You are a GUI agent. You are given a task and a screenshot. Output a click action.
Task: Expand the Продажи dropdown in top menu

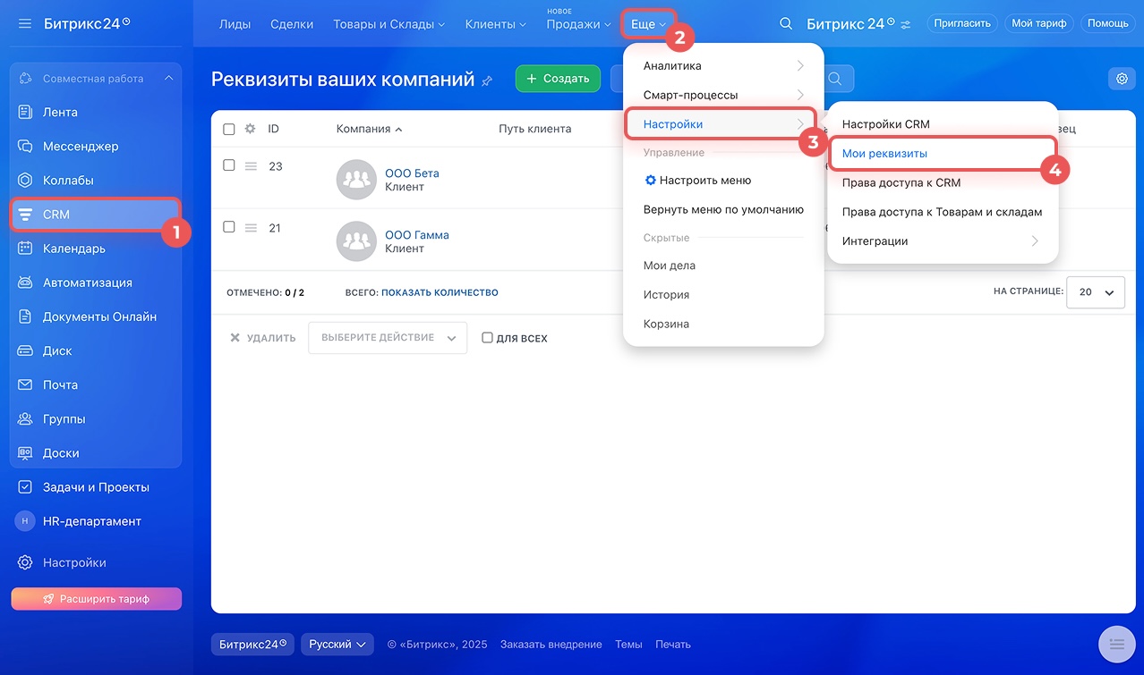click(578, 24)
